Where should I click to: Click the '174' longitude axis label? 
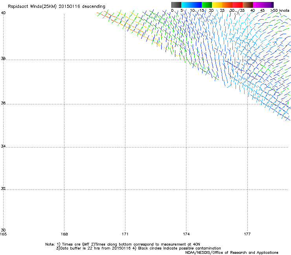point(186,234)
